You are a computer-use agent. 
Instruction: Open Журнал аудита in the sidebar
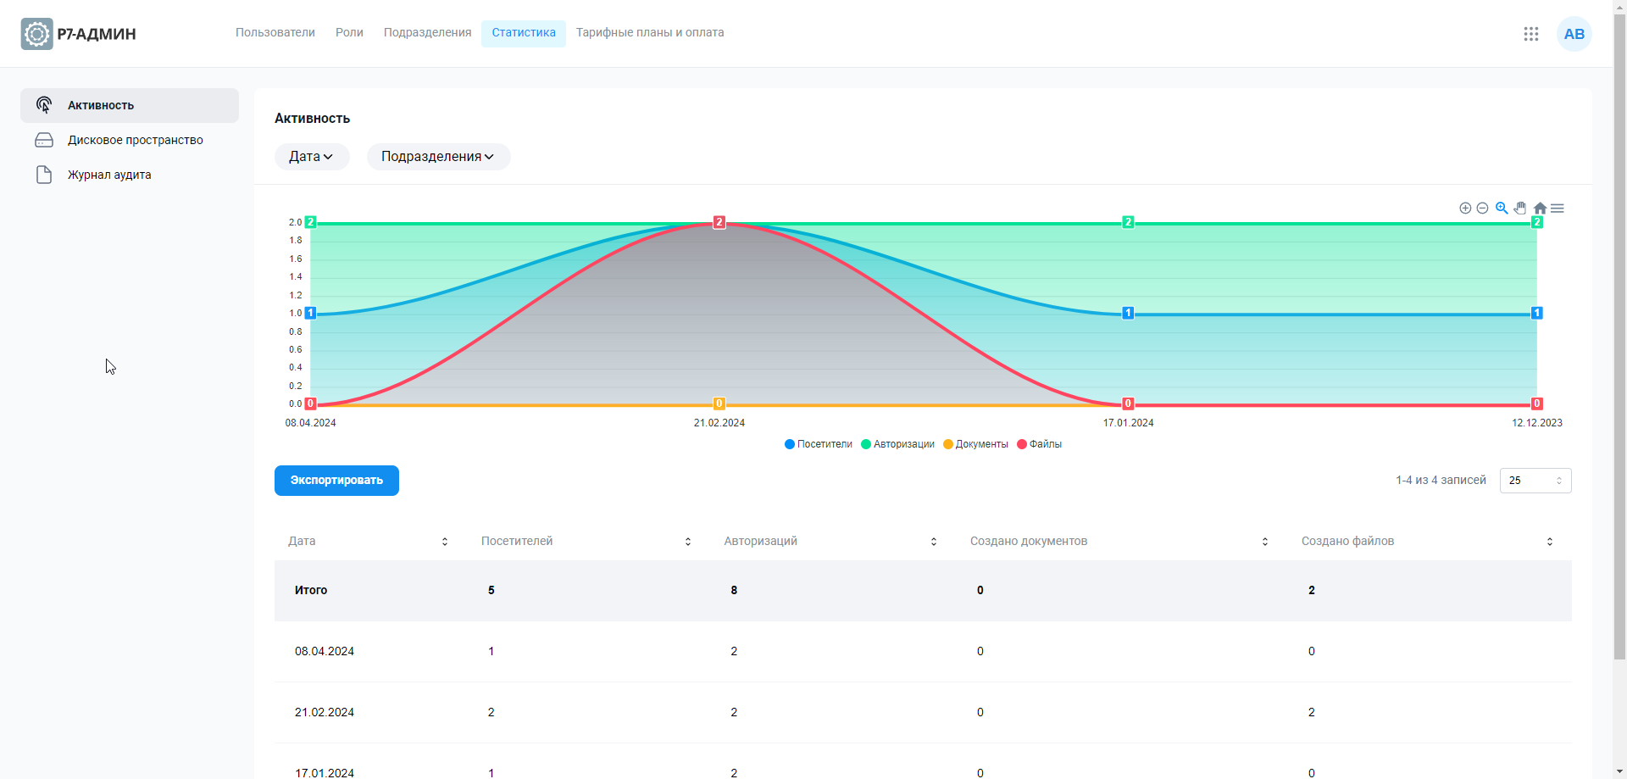pyautogui.click(x=109, y=175)
